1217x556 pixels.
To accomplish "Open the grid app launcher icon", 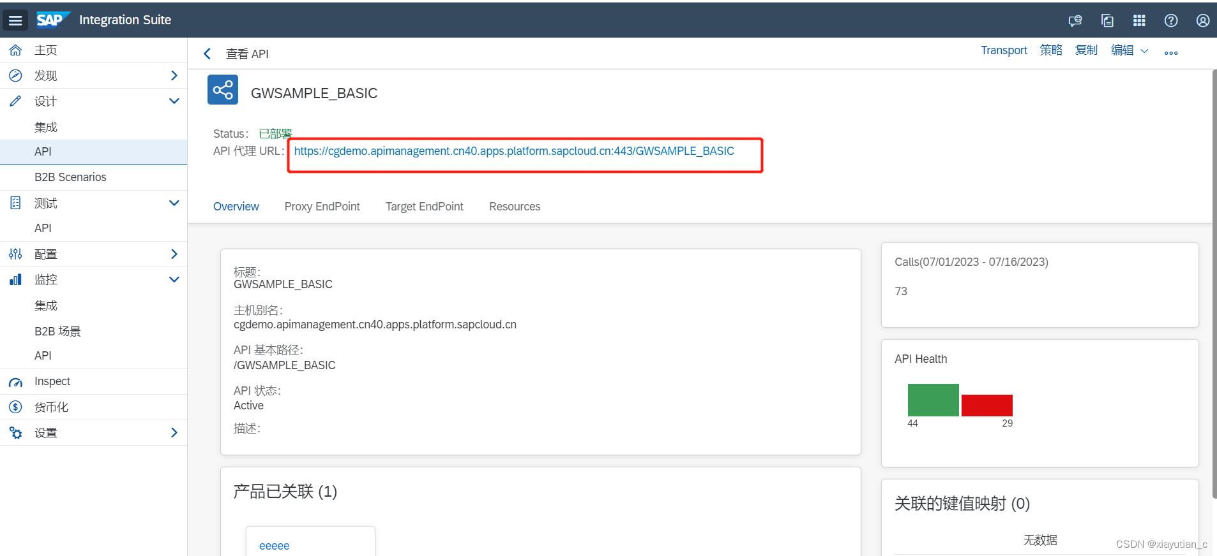I will tap(1139, 20).
